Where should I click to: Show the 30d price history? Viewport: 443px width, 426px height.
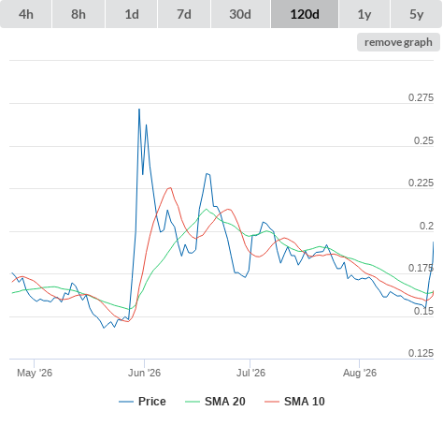point(240,14)
